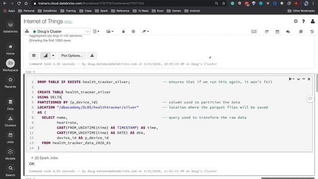Open the Data sidebar panel
This screenshot has height=179, width=318.
coord(10,104)
